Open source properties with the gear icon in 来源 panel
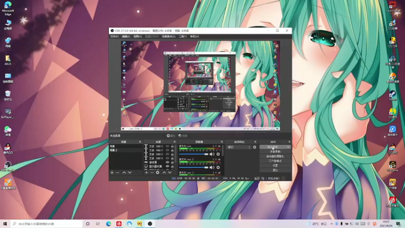 click(157, 172)
